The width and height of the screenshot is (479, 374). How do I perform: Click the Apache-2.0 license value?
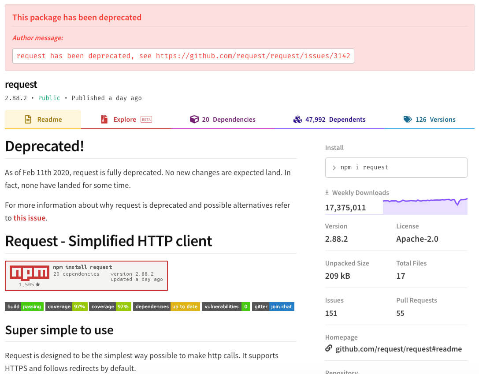[417, 239]
